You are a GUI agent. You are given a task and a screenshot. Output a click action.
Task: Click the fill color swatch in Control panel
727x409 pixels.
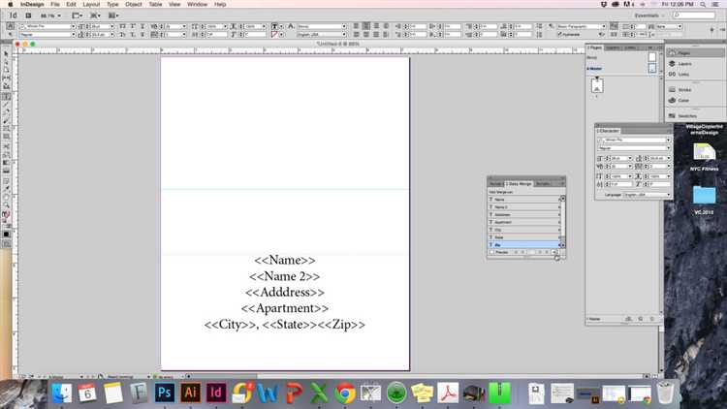[274, 26]
